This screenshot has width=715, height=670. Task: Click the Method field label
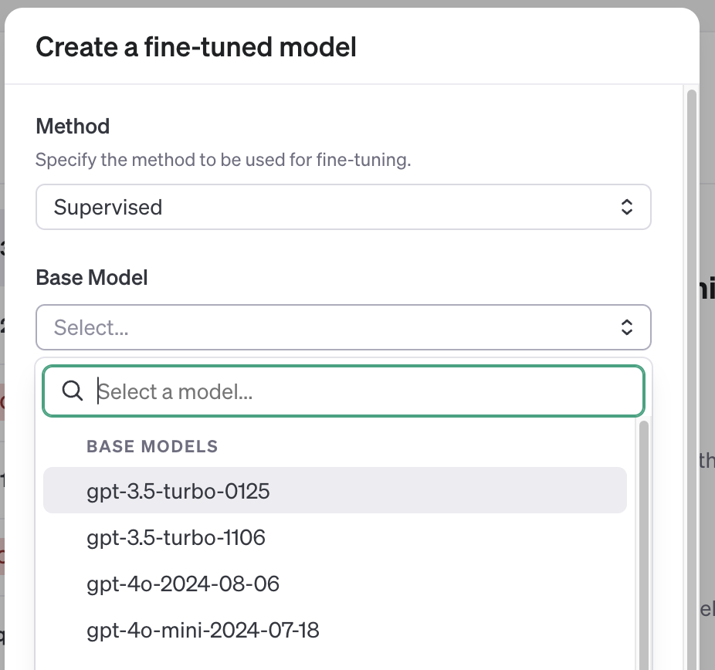[x=73, y=127]
